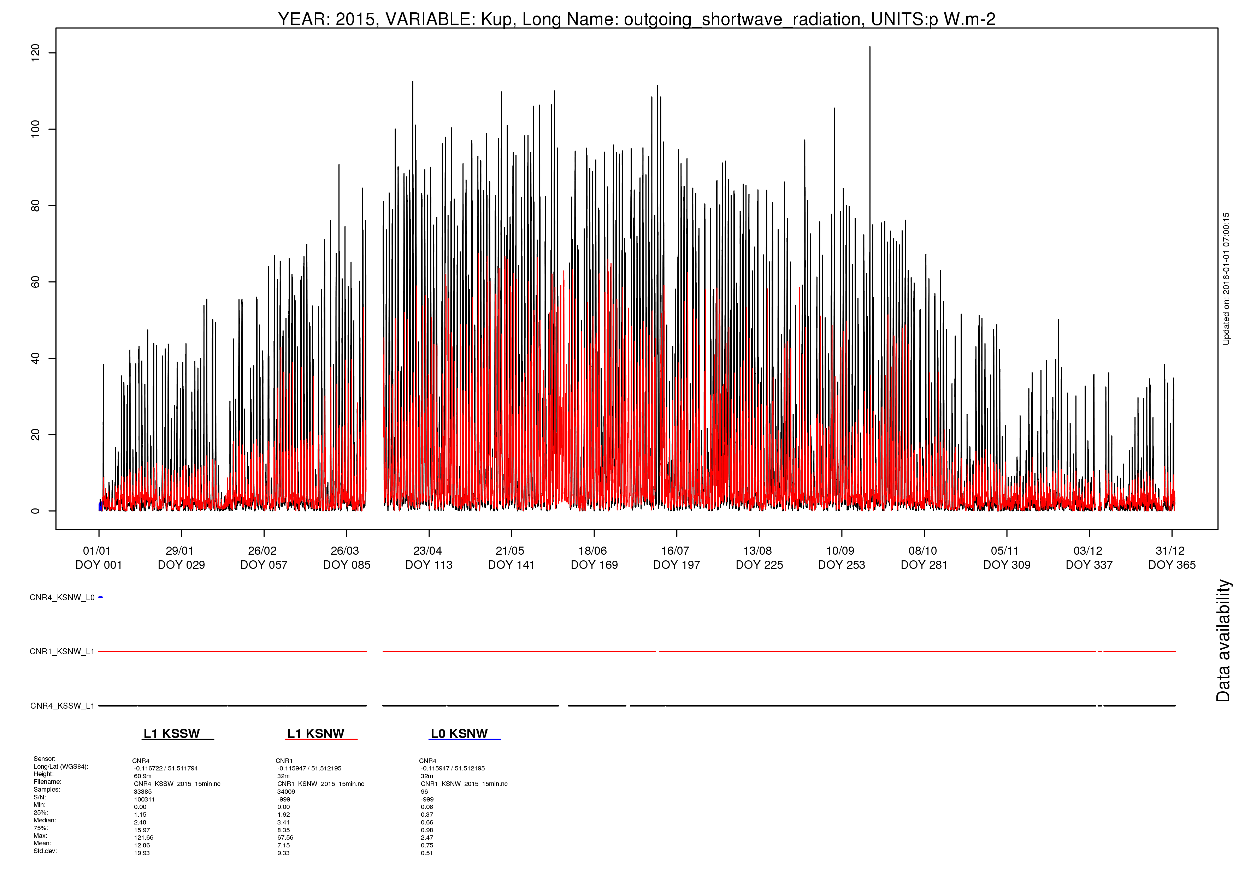Image resolution: width=1239 pixels, height=876 pixels.
Task: Click the serial number 100311
Action: (144, 799)
